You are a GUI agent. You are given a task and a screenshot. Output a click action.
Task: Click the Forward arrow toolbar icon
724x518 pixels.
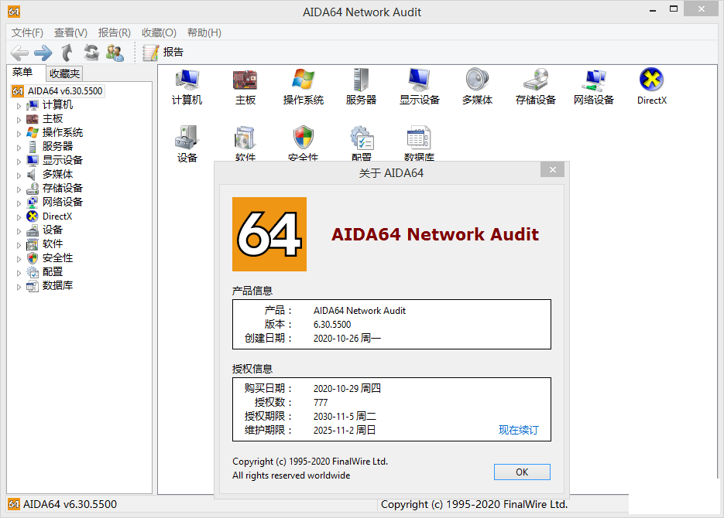(43, 53)
